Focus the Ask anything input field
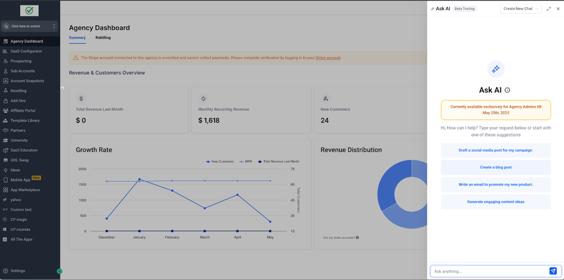The image size is (564, 280). pyautogui.click(x=489, y=271)
